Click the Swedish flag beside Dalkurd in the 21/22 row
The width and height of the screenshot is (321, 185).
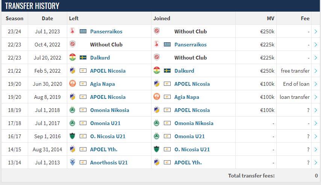click(x=167, y=71)
